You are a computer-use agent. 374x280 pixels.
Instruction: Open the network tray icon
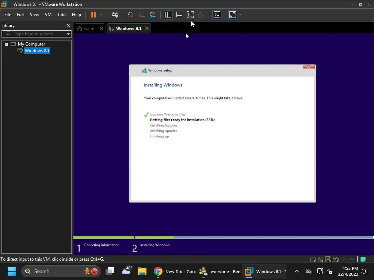click(x=320, y=271)
